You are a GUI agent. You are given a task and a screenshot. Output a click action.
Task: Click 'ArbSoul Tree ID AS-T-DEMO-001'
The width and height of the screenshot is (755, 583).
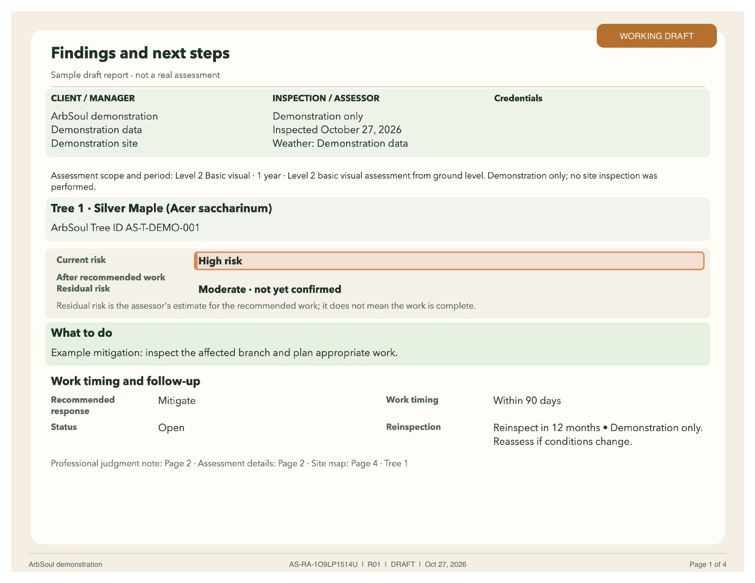pos(125,228)
